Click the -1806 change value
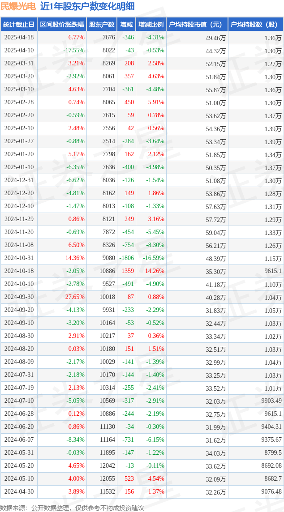 click(x=127, y=258)
